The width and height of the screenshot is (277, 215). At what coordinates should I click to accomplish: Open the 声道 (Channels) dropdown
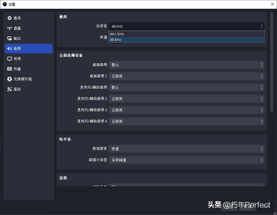(x=186, y=37)
